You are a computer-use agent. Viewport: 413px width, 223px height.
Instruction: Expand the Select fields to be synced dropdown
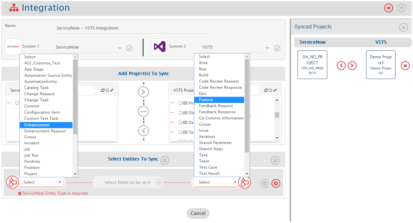pos(128,183)
